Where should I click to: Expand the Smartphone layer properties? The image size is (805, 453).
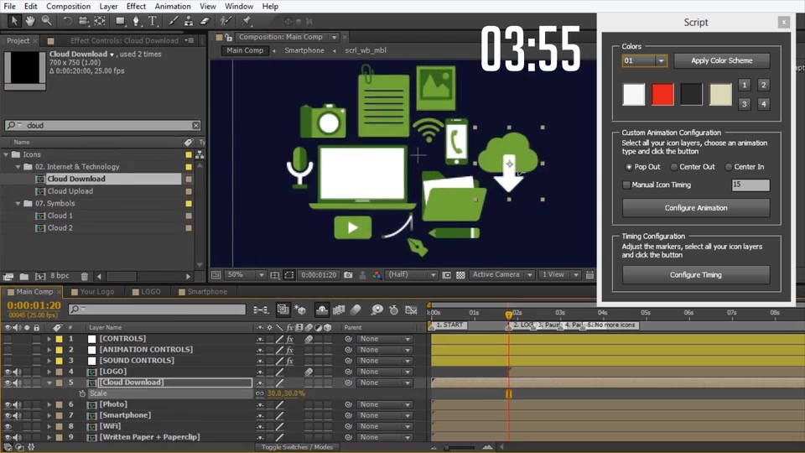tap(49, 415)
